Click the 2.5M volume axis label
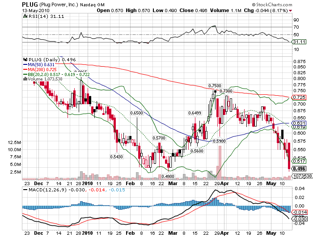 coord(16,172)
